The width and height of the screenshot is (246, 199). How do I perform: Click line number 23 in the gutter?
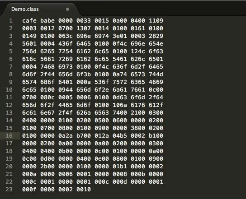pyautogui.click(x=9, y=189)
